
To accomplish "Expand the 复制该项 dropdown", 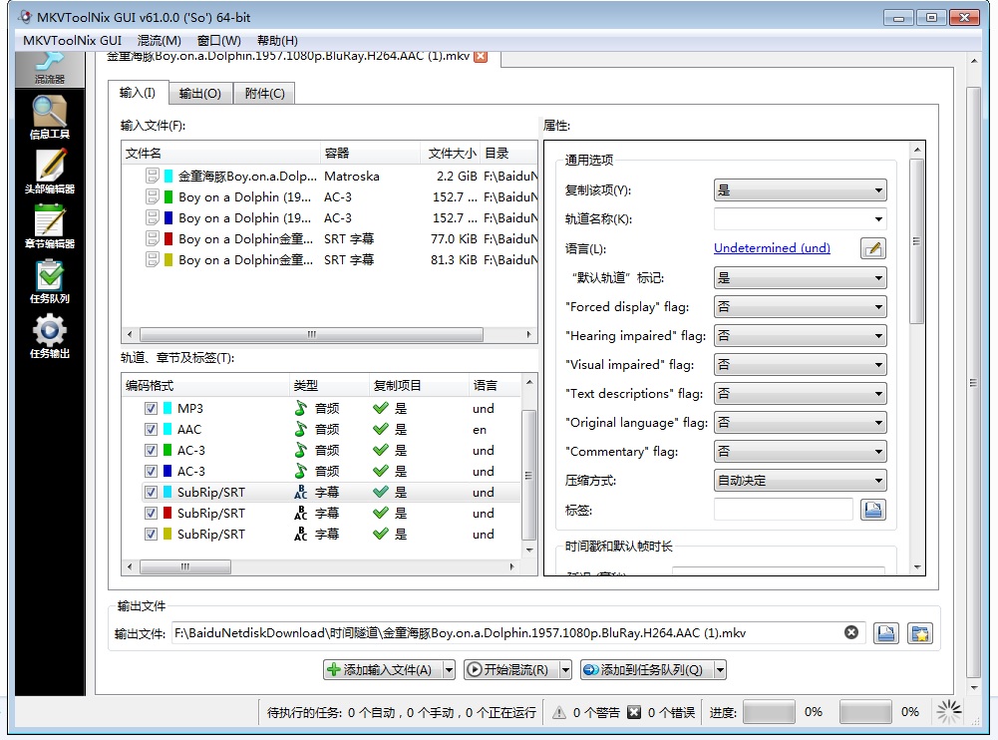I will (x=800, y=190).
